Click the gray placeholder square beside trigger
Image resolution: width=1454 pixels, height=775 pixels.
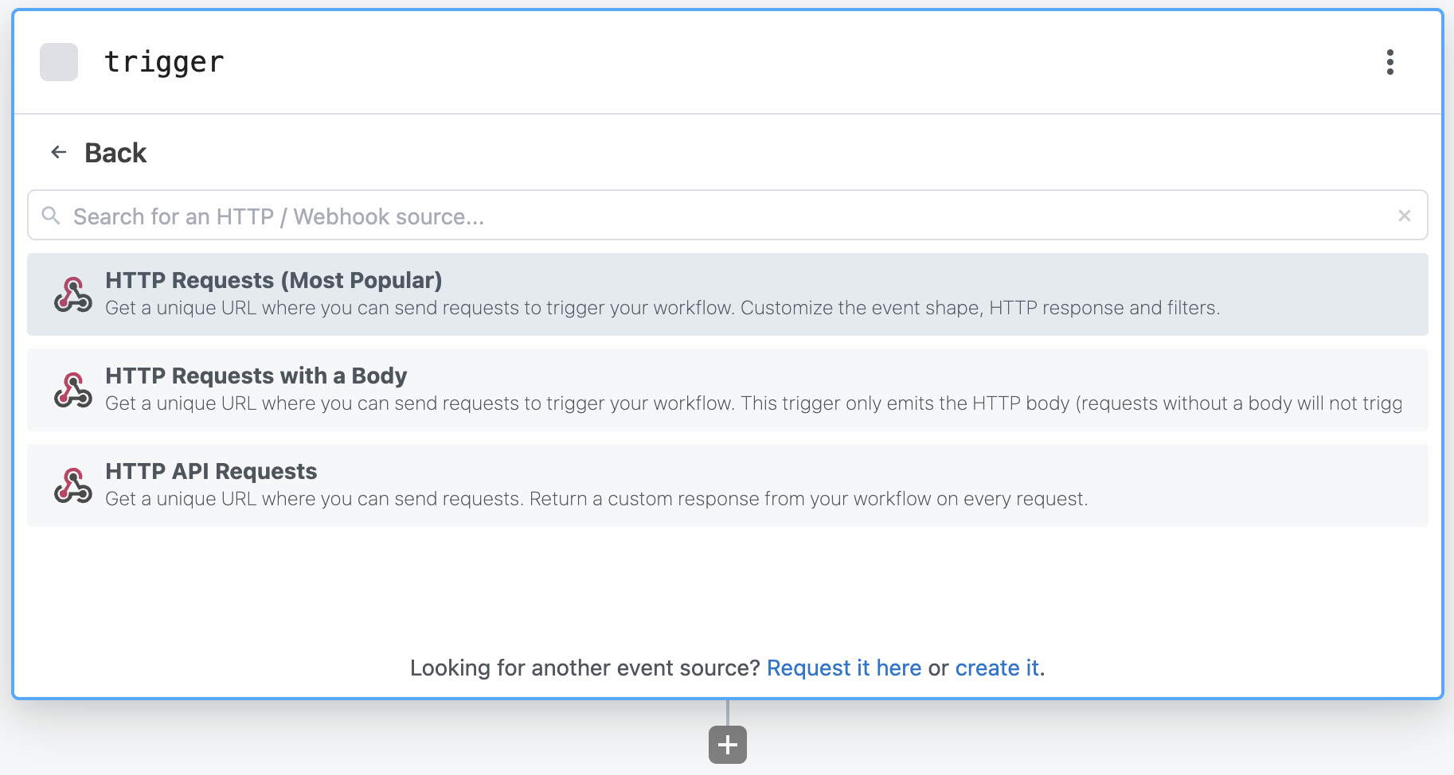[x=59, y=62]
